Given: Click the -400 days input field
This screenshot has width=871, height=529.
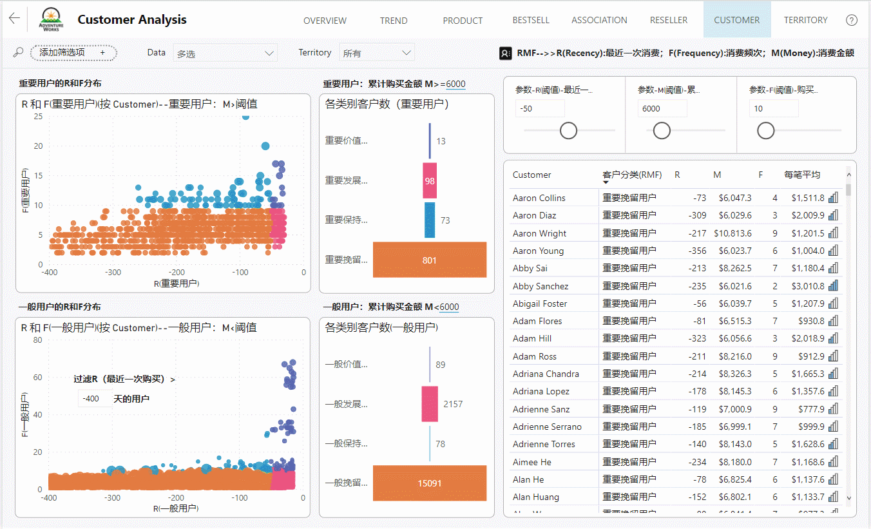Looking at the screenshot, I should pos(95,398).
